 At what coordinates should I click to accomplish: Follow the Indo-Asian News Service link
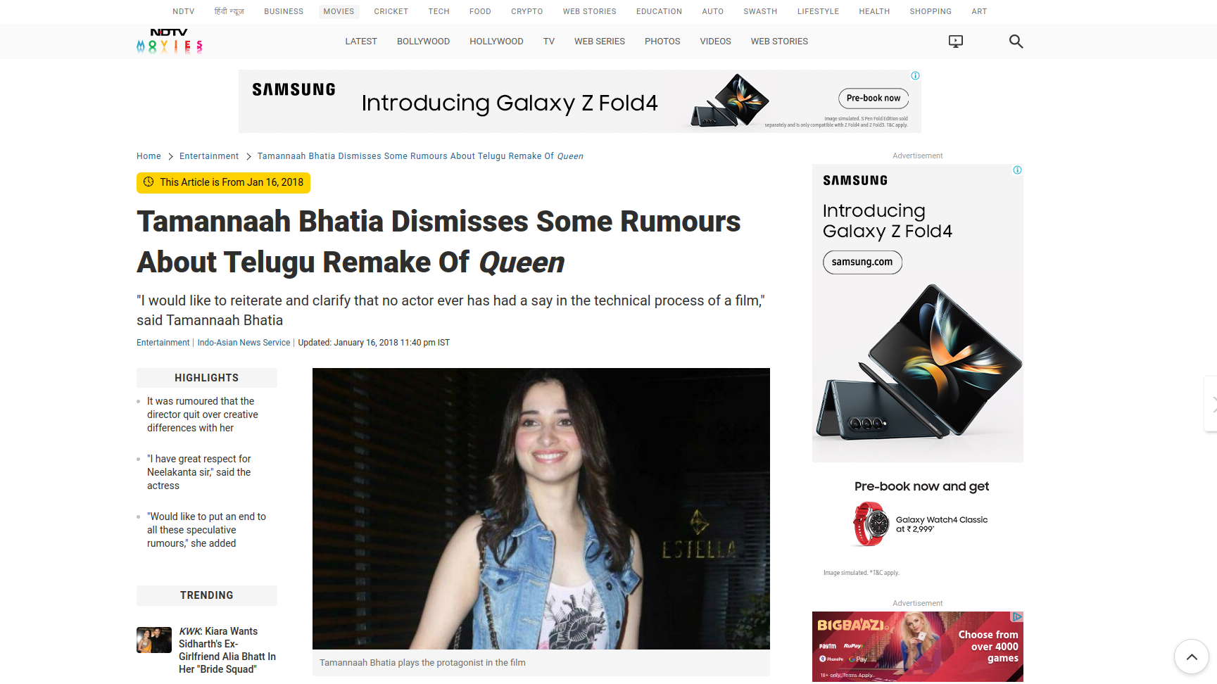[244, 343]
